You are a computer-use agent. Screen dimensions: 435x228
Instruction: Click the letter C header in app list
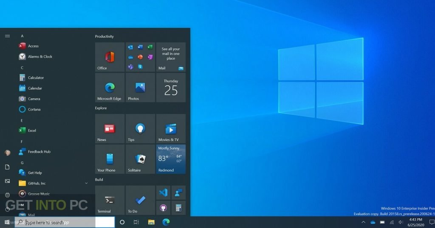point(22,68)
